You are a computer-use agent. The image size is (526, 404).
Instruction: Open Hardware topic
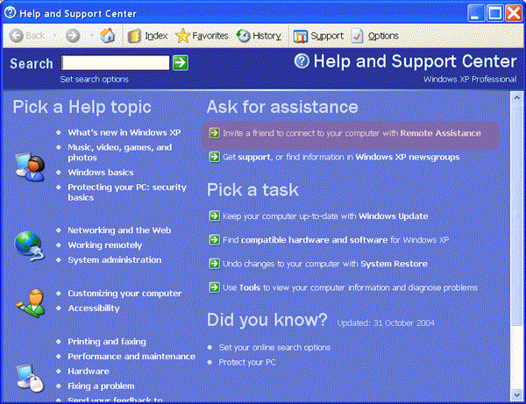[89, 372]
